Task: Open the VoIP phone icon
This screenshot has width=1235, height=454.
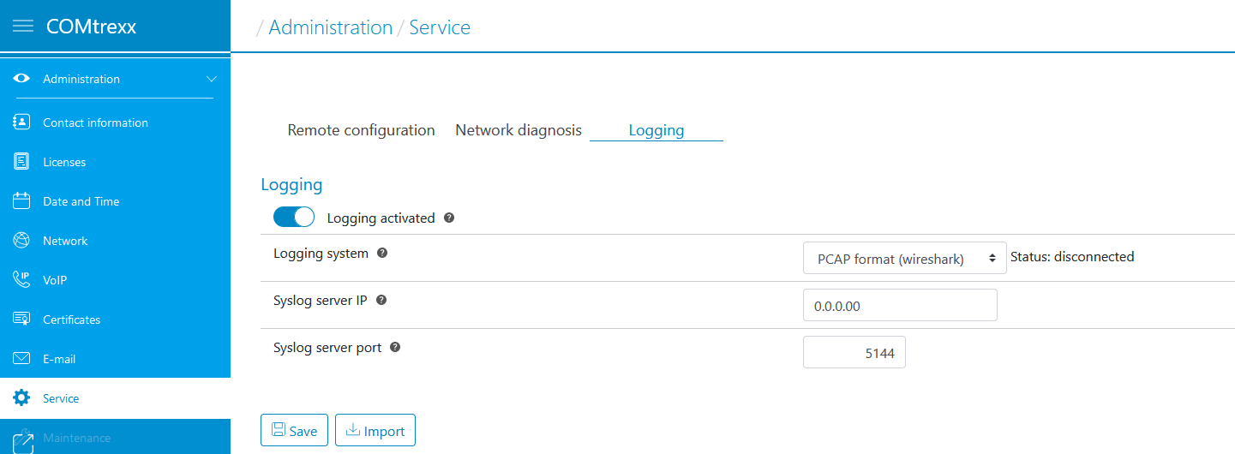Action: tap(22, 280)
